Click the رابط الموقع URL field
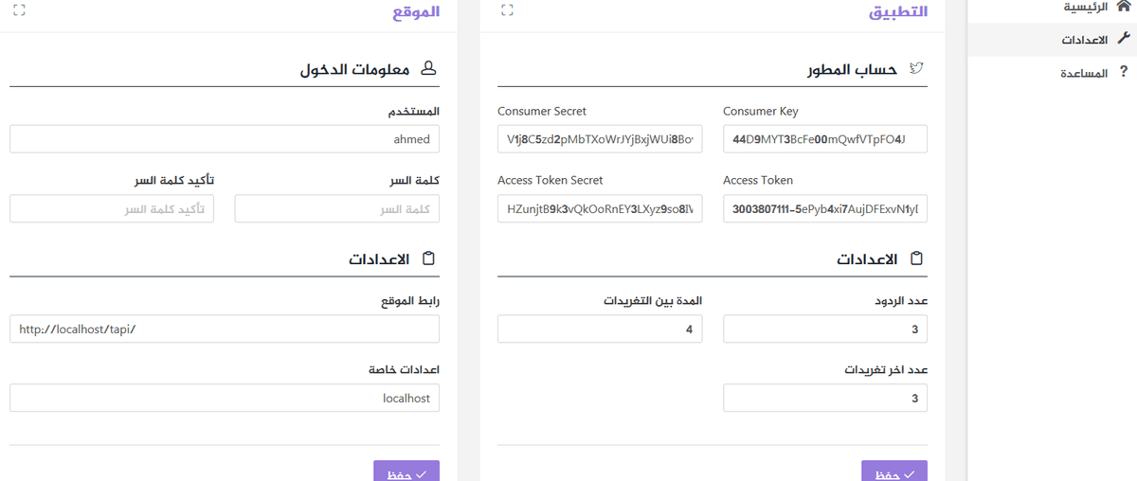The image size is (1137, 481). [225, 329]
